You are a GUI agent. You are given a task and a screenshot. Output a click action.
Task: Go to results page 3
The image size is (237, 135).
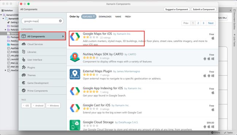(203, 23)
